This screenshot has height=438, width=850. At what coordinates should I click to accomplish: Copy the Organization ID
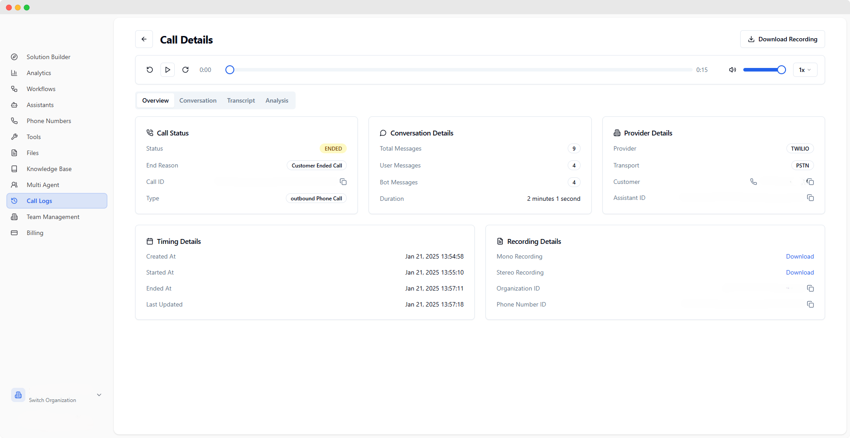810,288
